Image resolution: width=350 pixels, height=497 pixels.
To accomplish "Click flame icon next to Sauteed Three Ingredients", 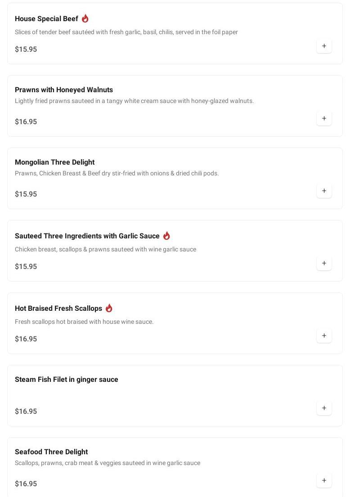I will pos(166,236).
